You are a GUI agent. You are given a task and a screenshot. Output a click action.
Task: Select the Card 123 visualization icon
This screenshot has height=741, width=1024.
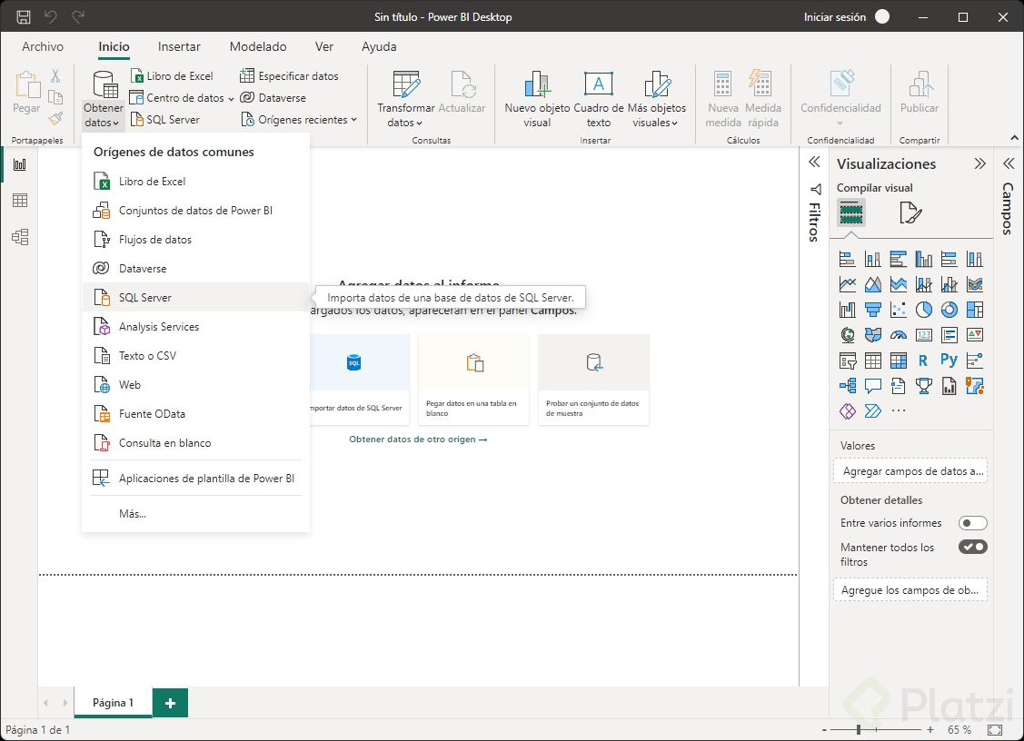[x=923, y=335]
